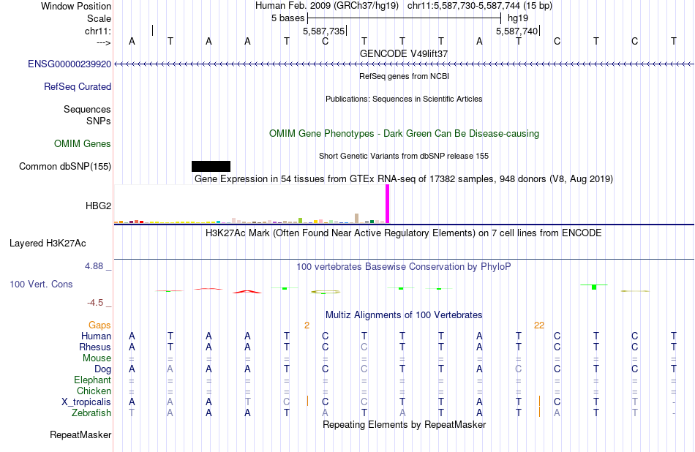Select the chr11: ruler label
The height and width of the screenshot is (452, 695).
(x=98, y=31)
